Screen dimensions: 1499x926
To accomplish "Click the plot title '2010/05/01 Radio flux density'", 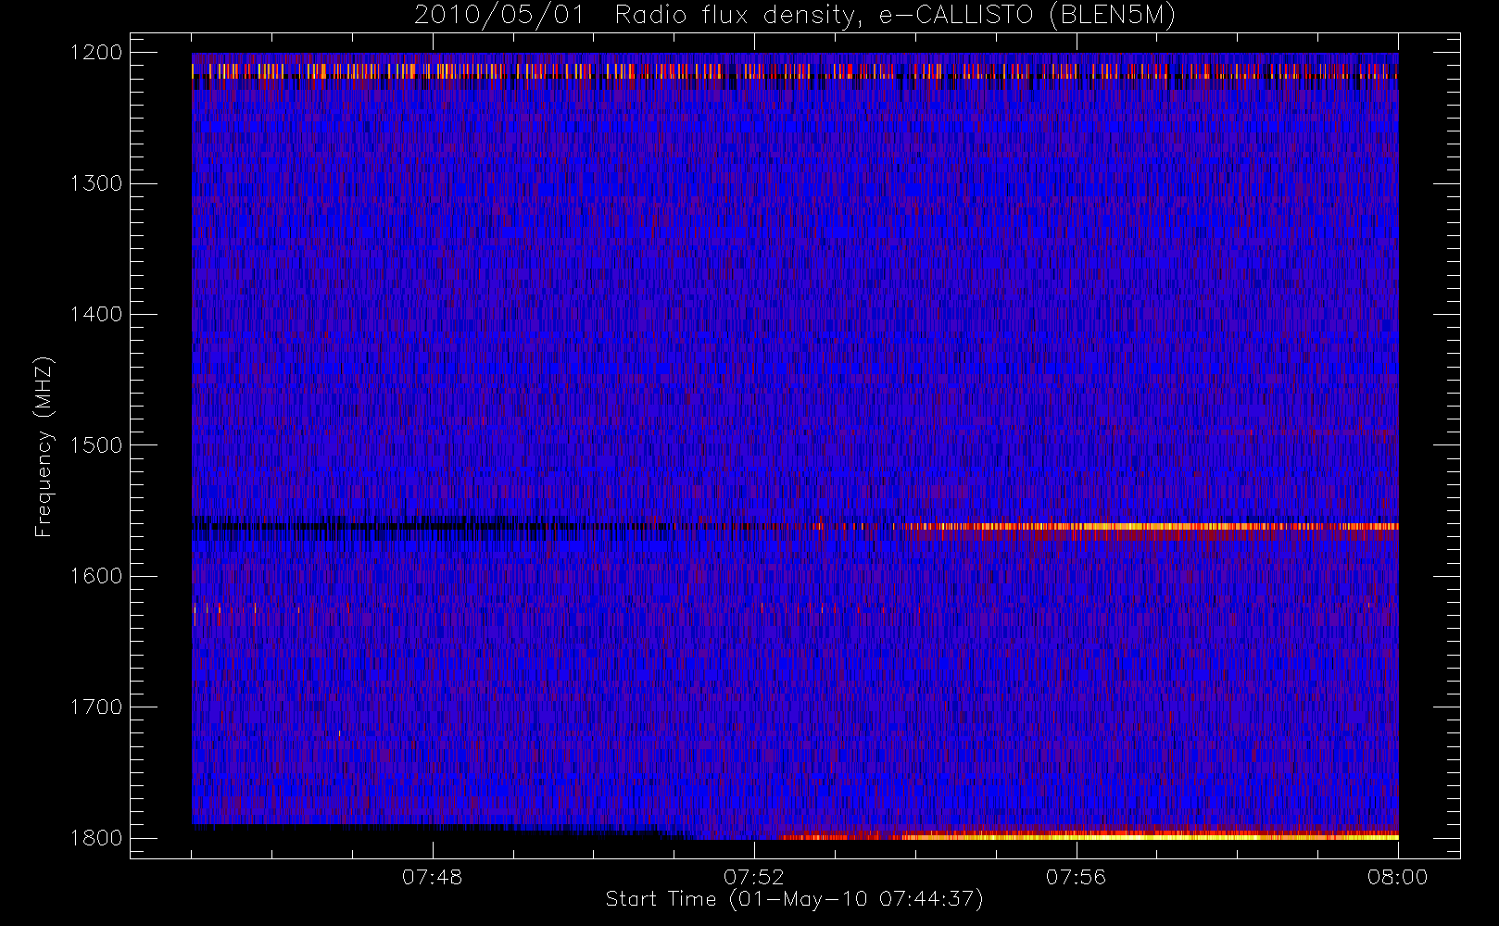I will click(638, 16).
